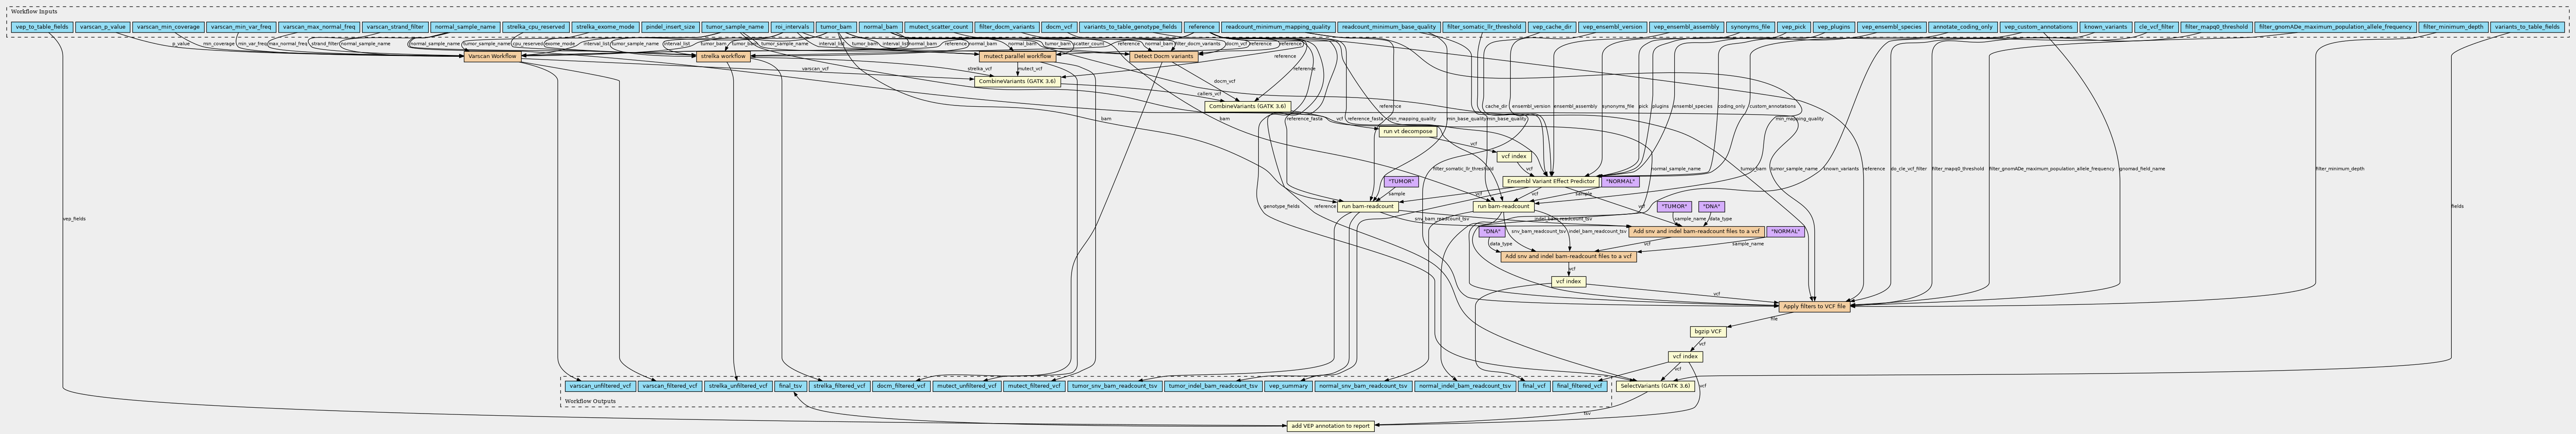This screenshot has height=434, width=2576.
Task: Choose the mutect_filtered_vcf output node
Action: [x=1034, y=386]
